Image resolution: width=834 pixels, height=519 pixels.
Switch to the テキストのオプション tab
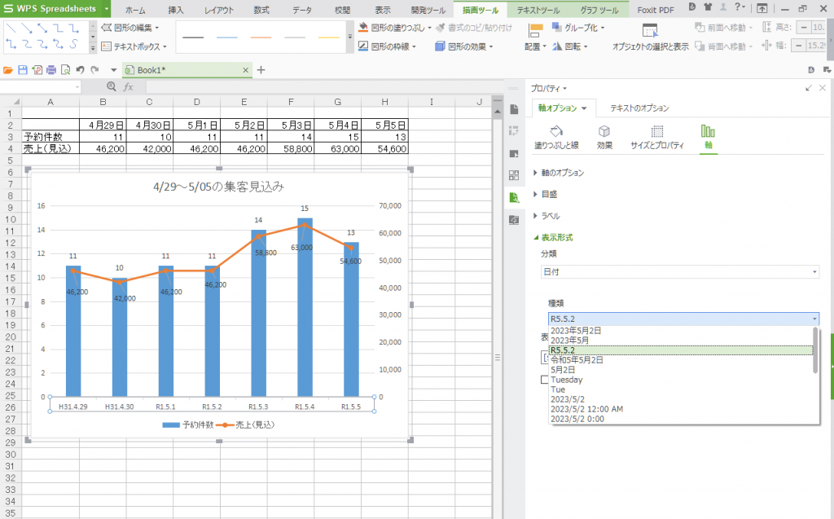(x=639, y=108)
